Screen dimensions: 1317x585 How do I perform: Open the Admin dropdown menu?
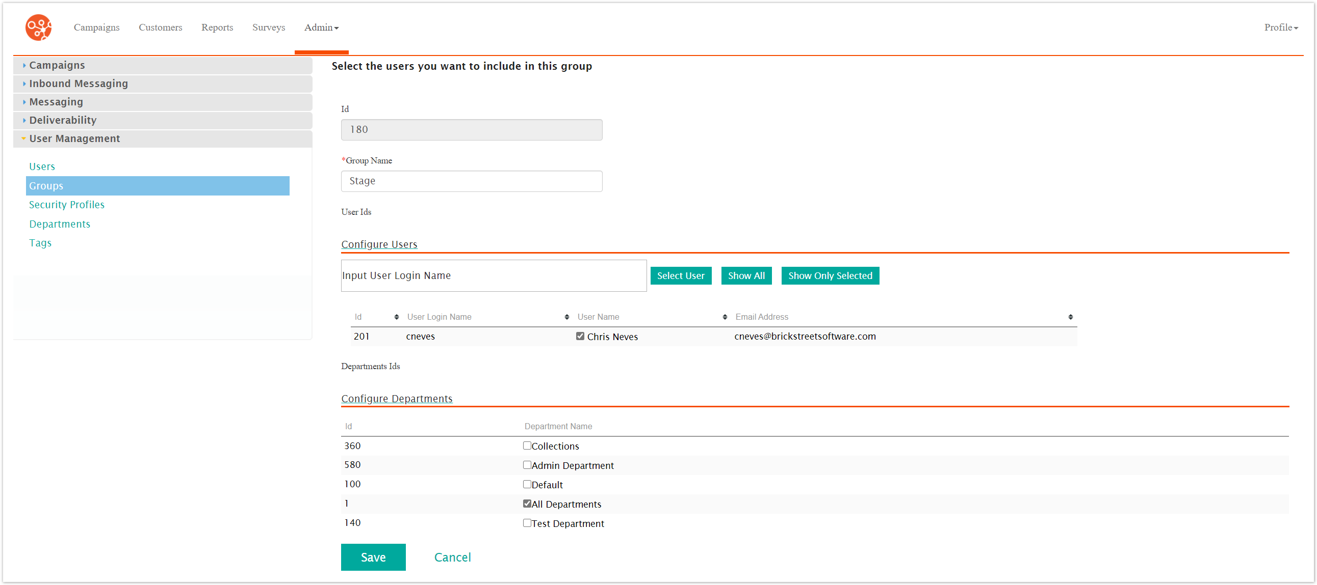(x=321, y=27)
